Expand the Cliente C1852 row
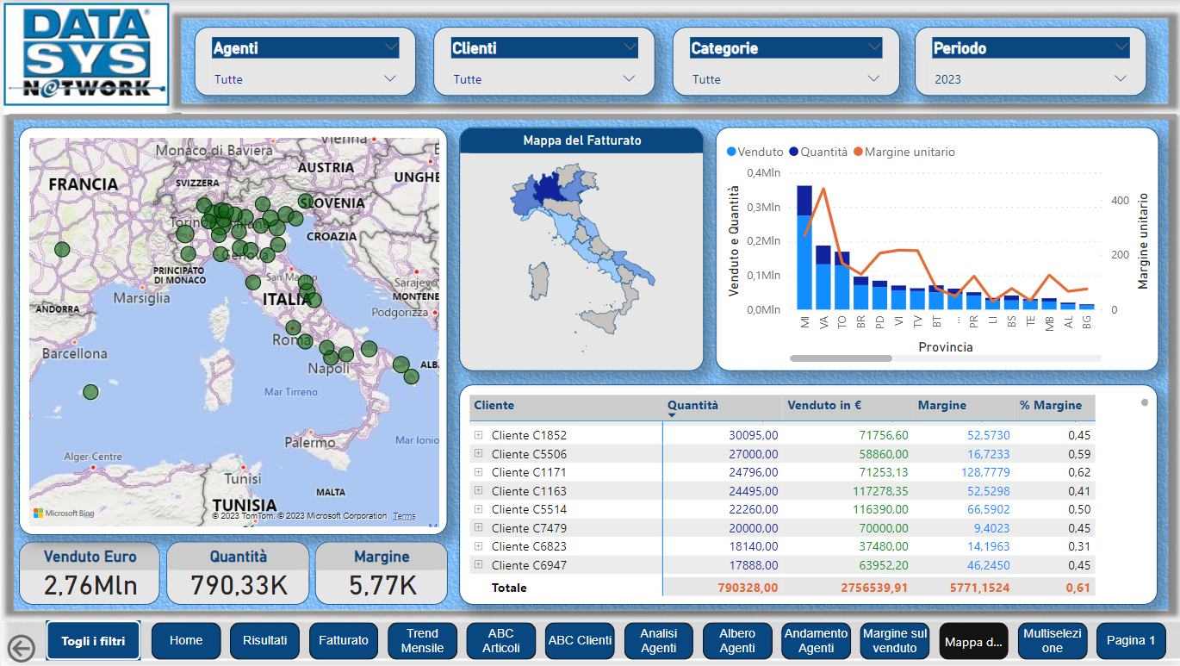This screenshot has width=1180, height=666. point(479,435)
